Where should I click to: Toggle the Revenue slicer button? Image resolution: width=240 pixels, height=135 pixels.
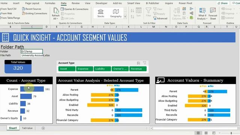tap(138, 69)
